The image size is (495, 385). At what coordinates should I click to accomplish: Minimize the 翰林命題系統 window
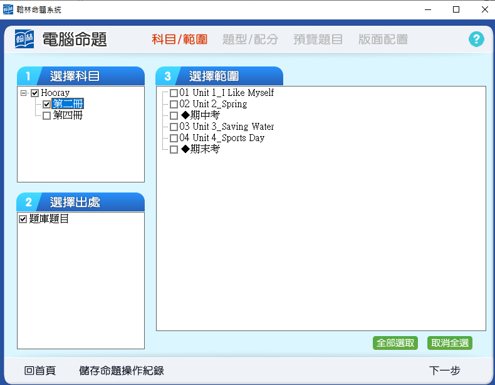[428, 9]
